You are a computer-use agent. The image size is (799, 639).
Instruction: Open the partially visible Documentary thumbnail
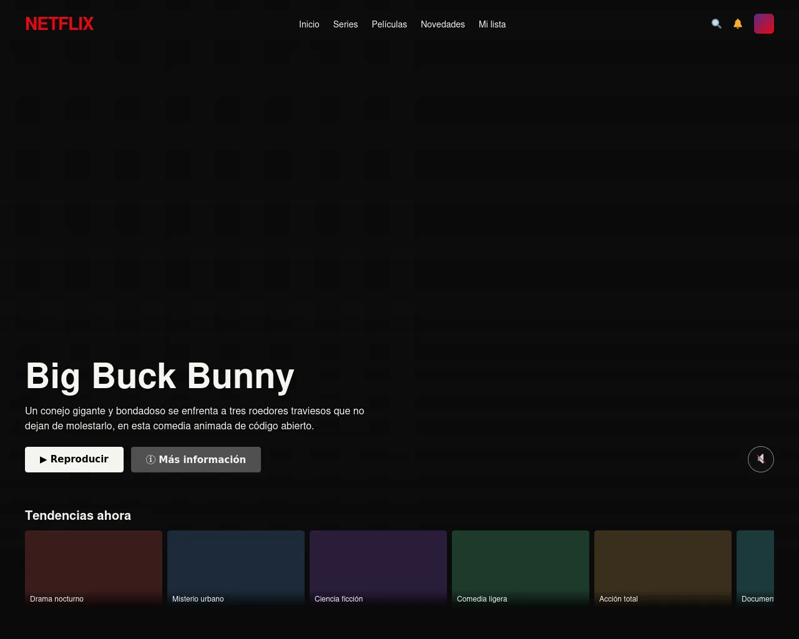[755, 568]
